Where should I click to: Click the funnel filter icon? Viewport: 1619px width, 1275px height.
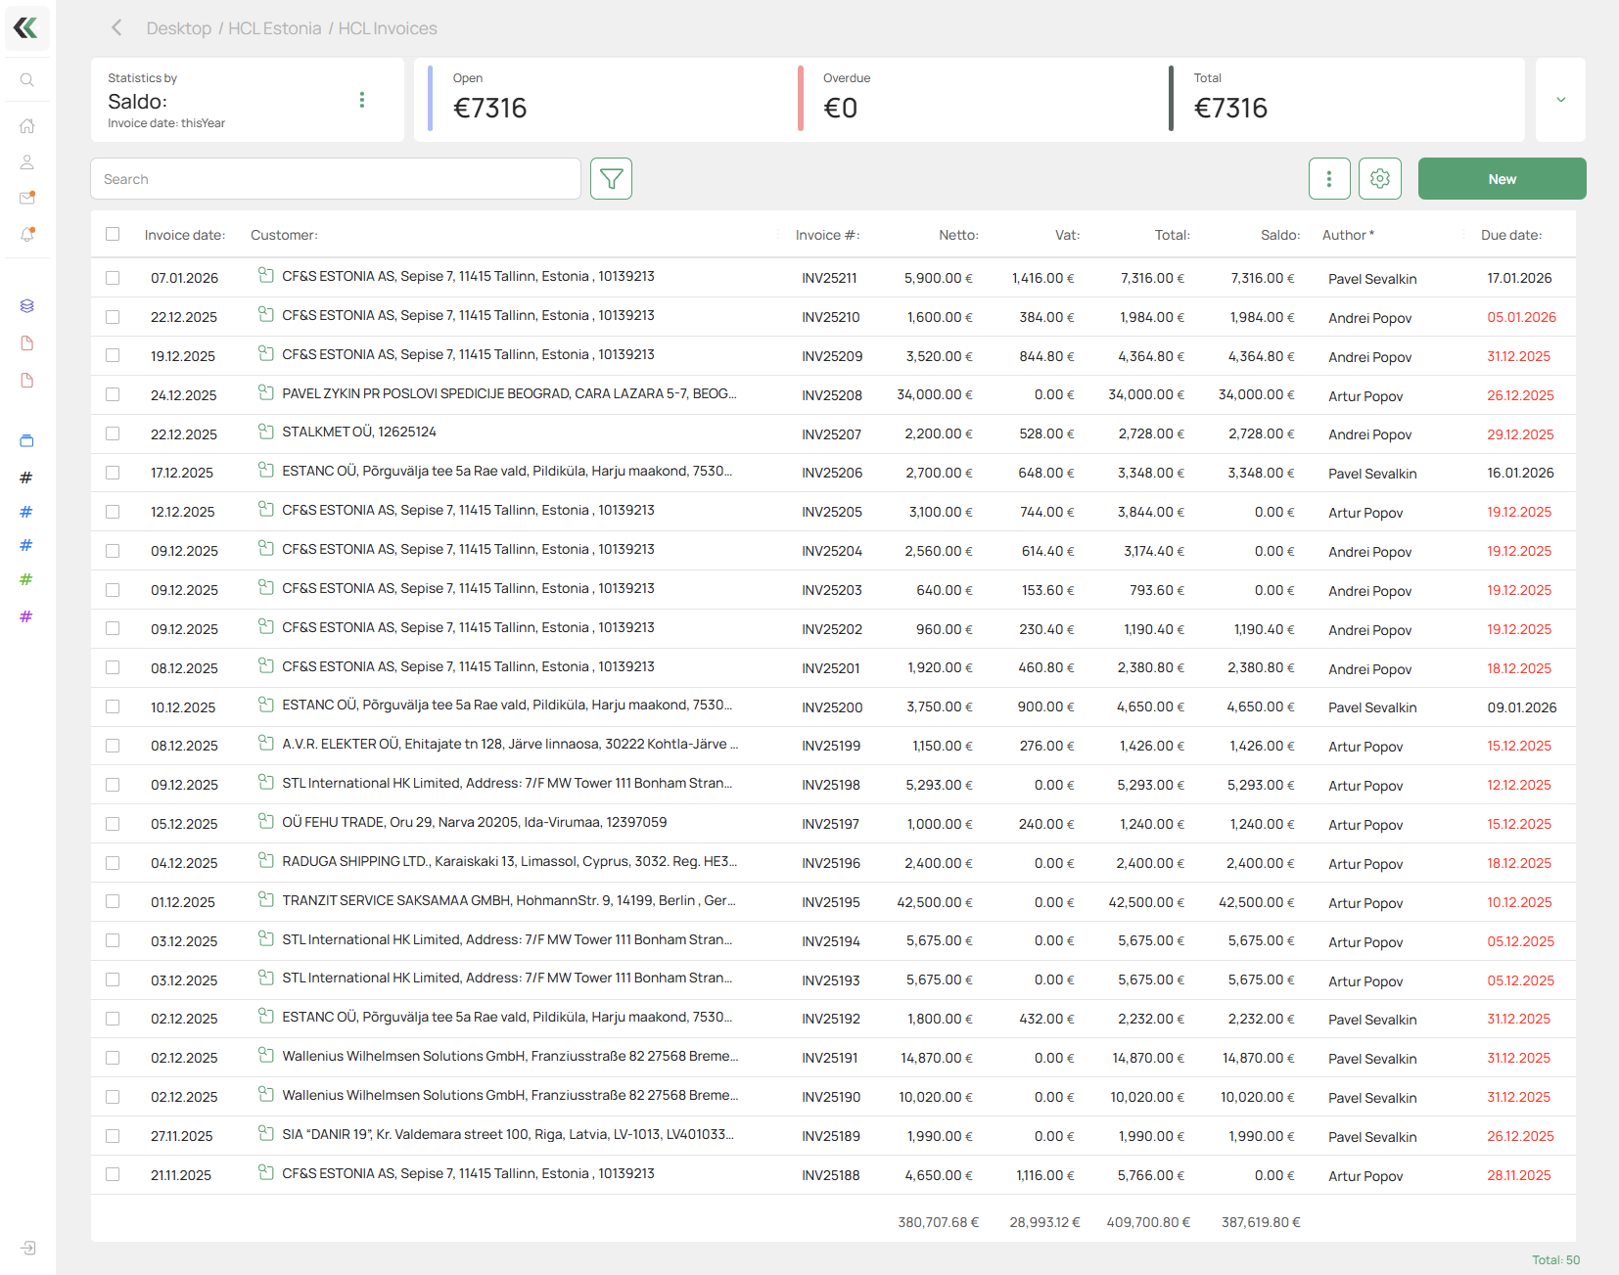tap(611, 179)
